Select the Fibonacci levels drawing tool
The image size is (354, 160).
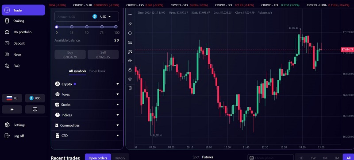[130, 42]
